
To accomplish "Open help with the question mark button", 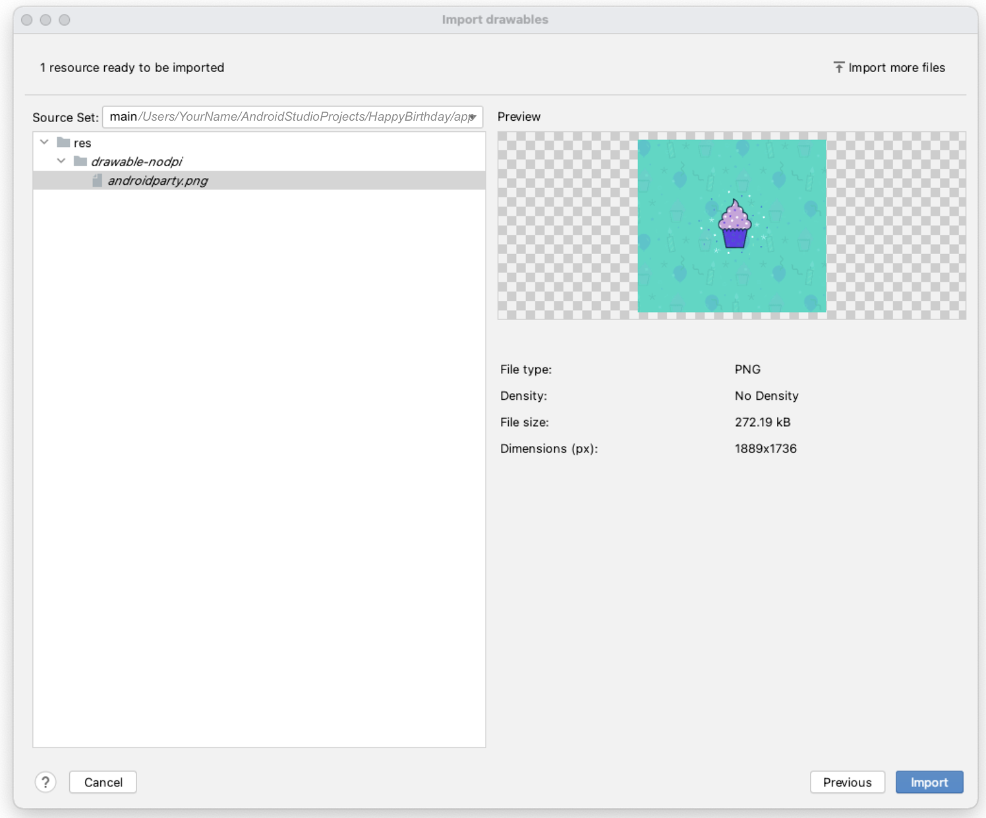I will [45, 782].
